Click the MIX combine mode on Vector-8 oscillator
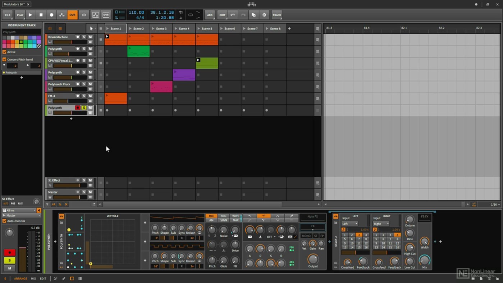The width and height of the screenshot is (503, 283). pyautogui.click(x=211, y=216)
